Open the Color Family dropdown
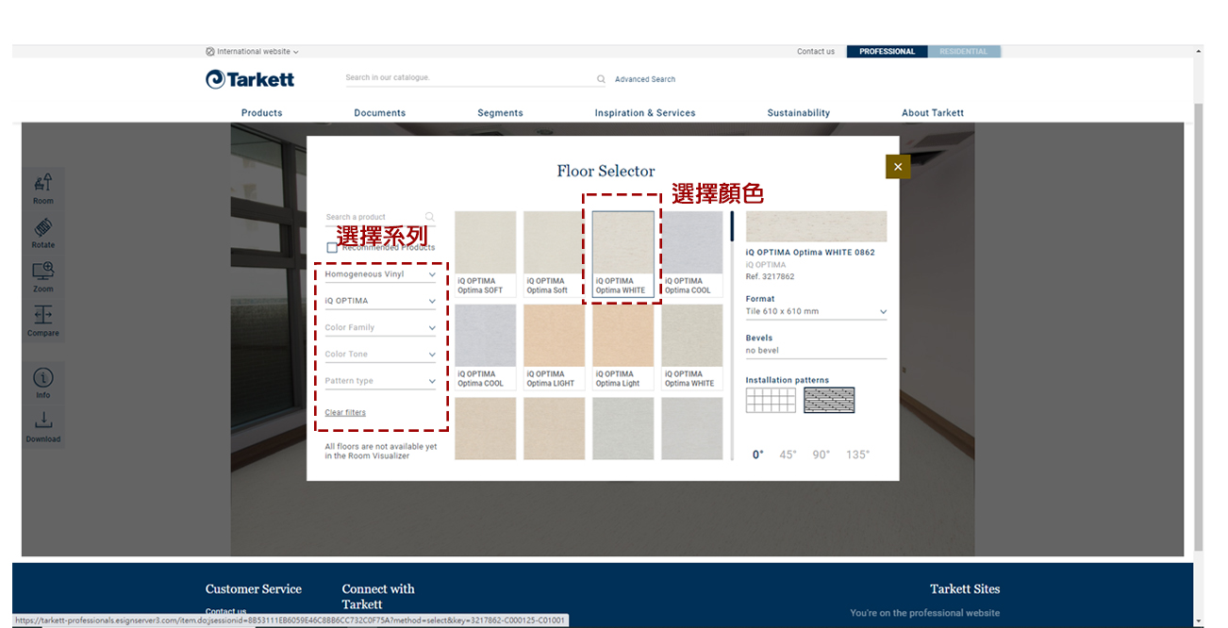Screen dimensions: 1228x628 pos(381,327)
